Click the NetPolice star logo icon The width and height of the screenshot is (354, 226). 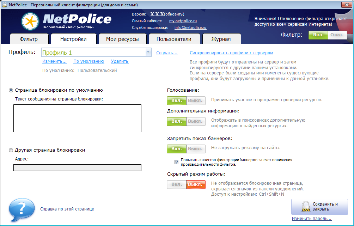(x=30, y=22)
